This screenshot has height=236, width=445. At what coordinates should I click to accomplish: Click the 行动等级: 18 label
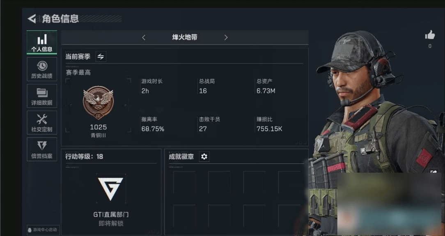click(84, 157)
